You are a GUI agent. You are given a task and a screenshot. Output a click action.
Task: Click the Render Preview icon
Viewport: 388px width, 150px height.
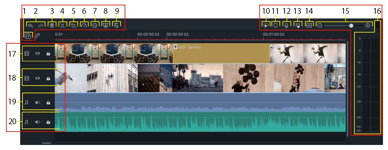265,26
